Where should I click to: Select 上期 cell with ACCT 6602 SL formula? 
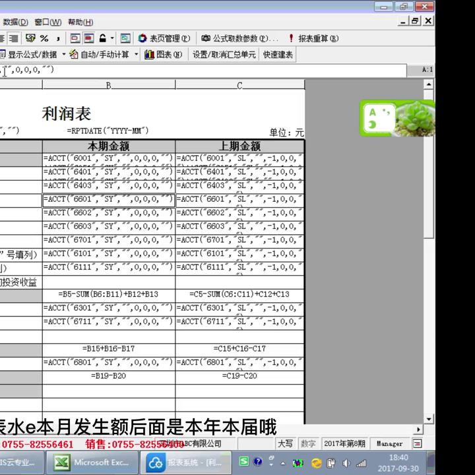(239, 214)
